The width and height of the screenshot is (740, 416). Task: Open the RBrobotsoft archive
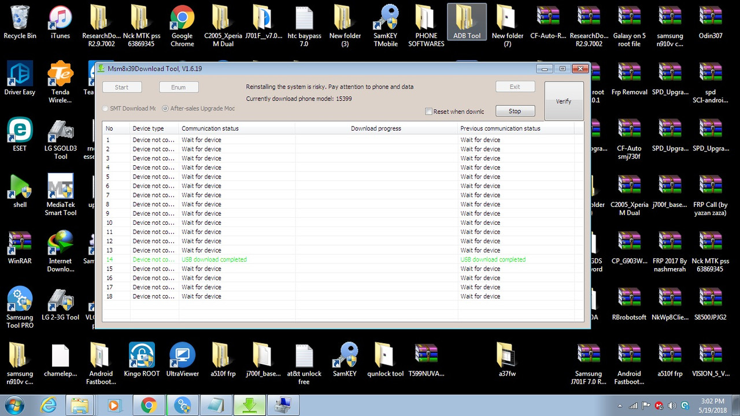[x=629, y=304]
